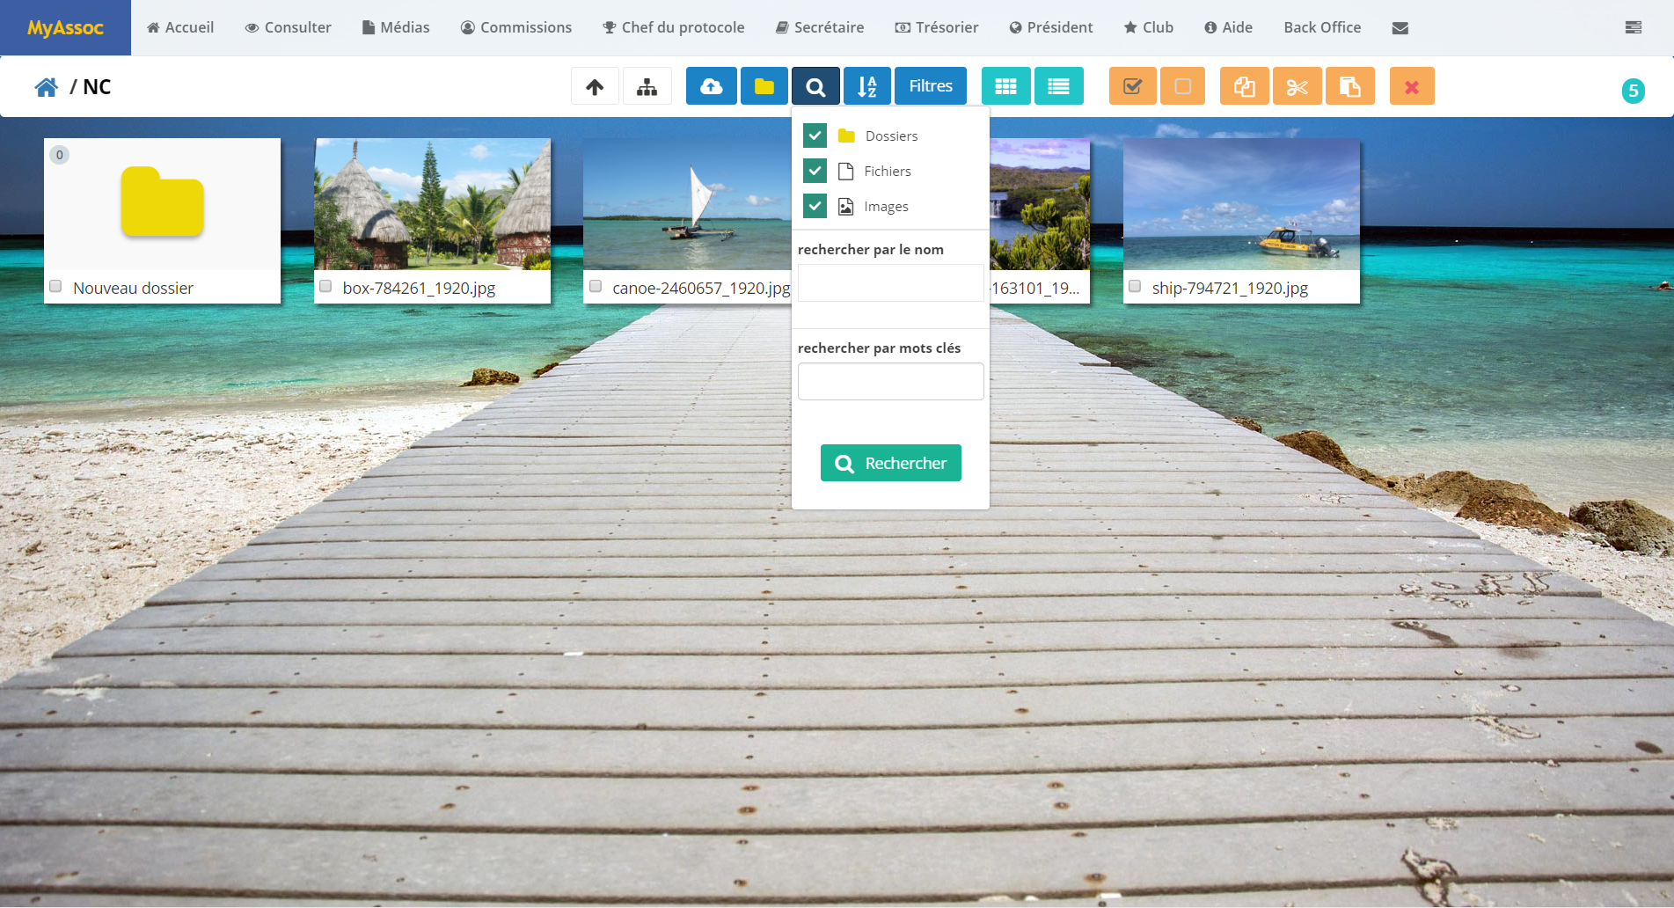Open the Médias menu
The height and width of the screenshot is (908, 1674).
(396, 27)
